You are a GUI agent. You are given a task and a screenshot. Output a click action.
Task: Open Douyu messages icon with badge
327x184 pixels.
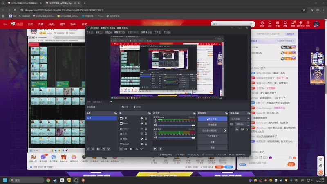pyautogui.click(x=293, y=24)
